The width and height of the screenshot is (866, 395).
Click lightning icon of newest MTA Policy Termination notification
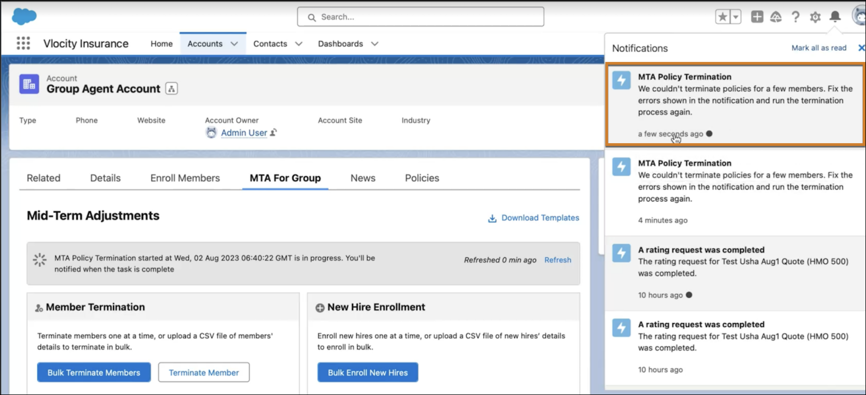click(621, 80)
